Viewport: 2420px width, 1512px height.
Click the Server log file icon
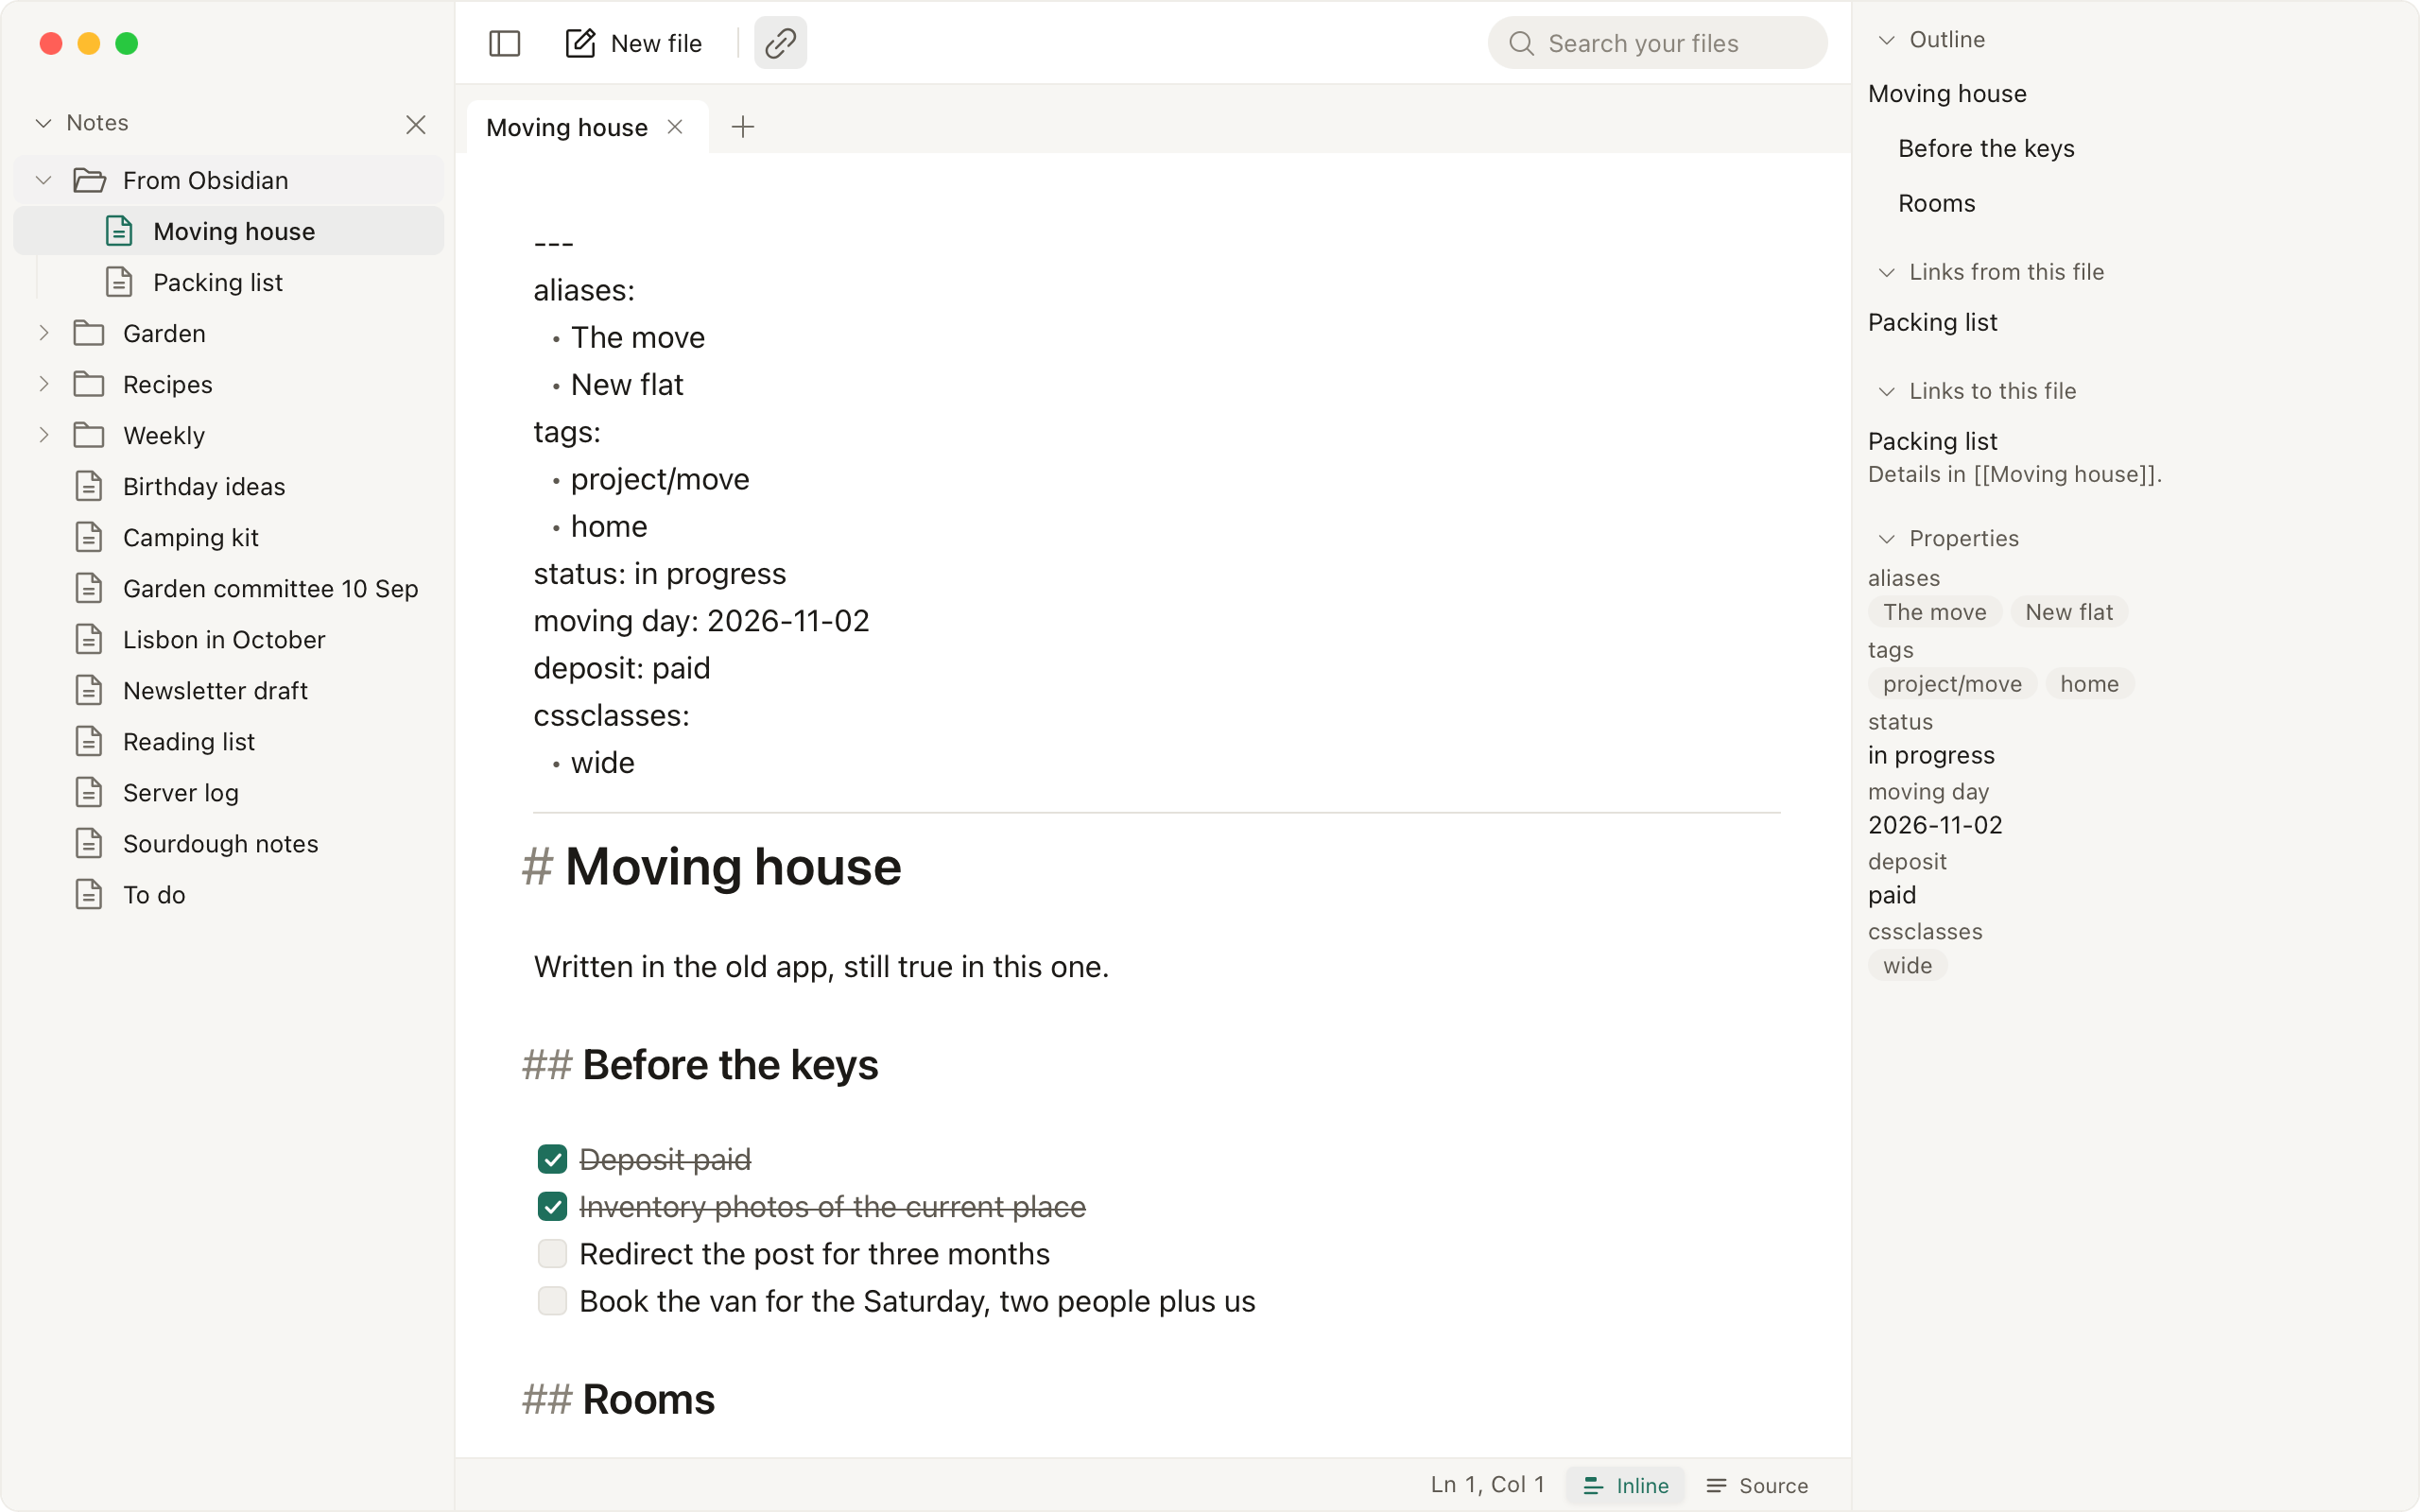(x=89, y=792)
